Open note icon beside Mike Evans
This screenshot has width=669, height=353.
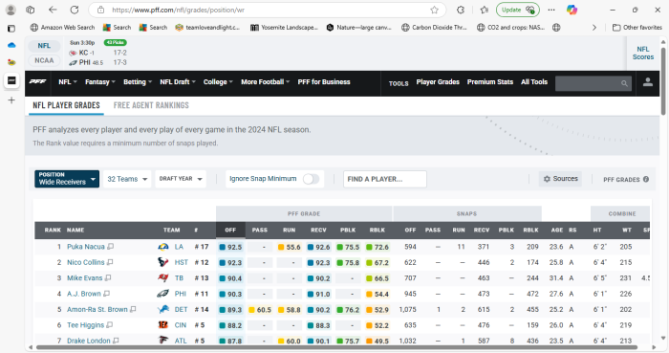tap(108, 277)
